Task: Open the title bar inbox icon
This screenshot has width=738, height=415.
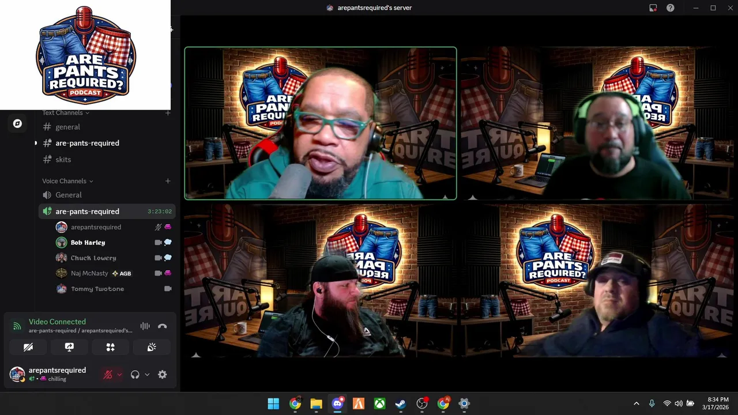Action: tap(653, 8)
